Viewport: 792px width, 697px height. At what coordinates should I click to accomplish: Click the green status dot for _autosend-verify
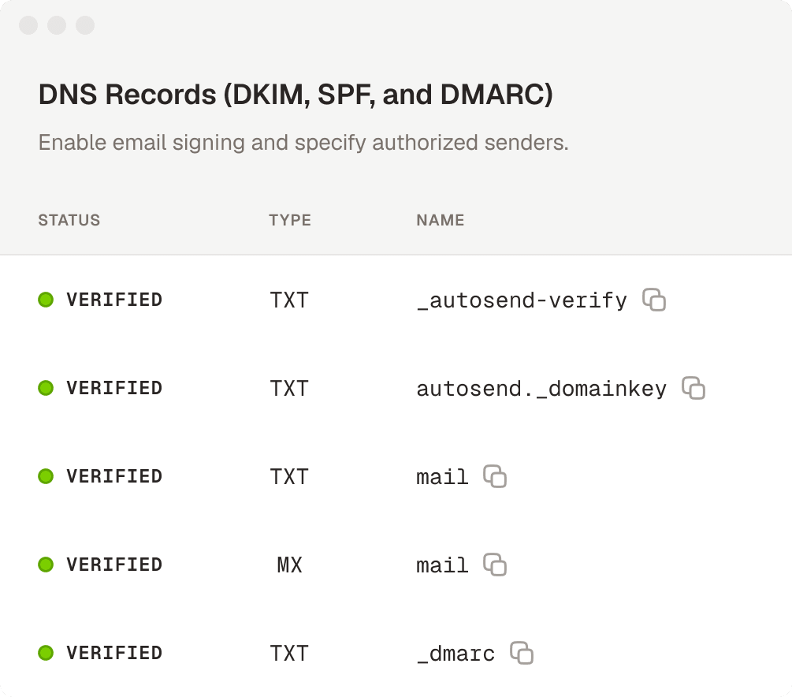coord(46,300)
